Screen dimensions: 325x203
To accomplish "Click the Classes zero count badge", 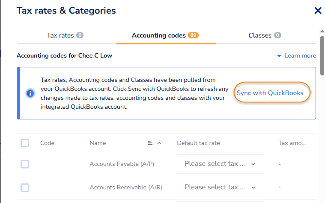I will click(x=277, y=35).
